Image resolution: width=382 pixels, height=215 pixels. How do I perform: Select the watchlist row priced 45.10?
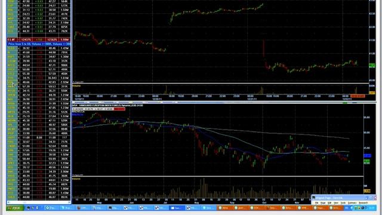coord(39,107)
